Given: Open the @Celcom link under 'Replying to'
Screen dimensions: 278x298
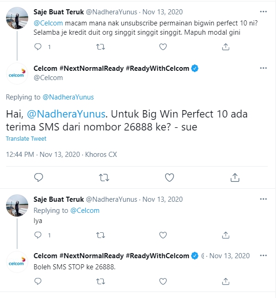Looking at the screenshot, I should pos(85,210).
